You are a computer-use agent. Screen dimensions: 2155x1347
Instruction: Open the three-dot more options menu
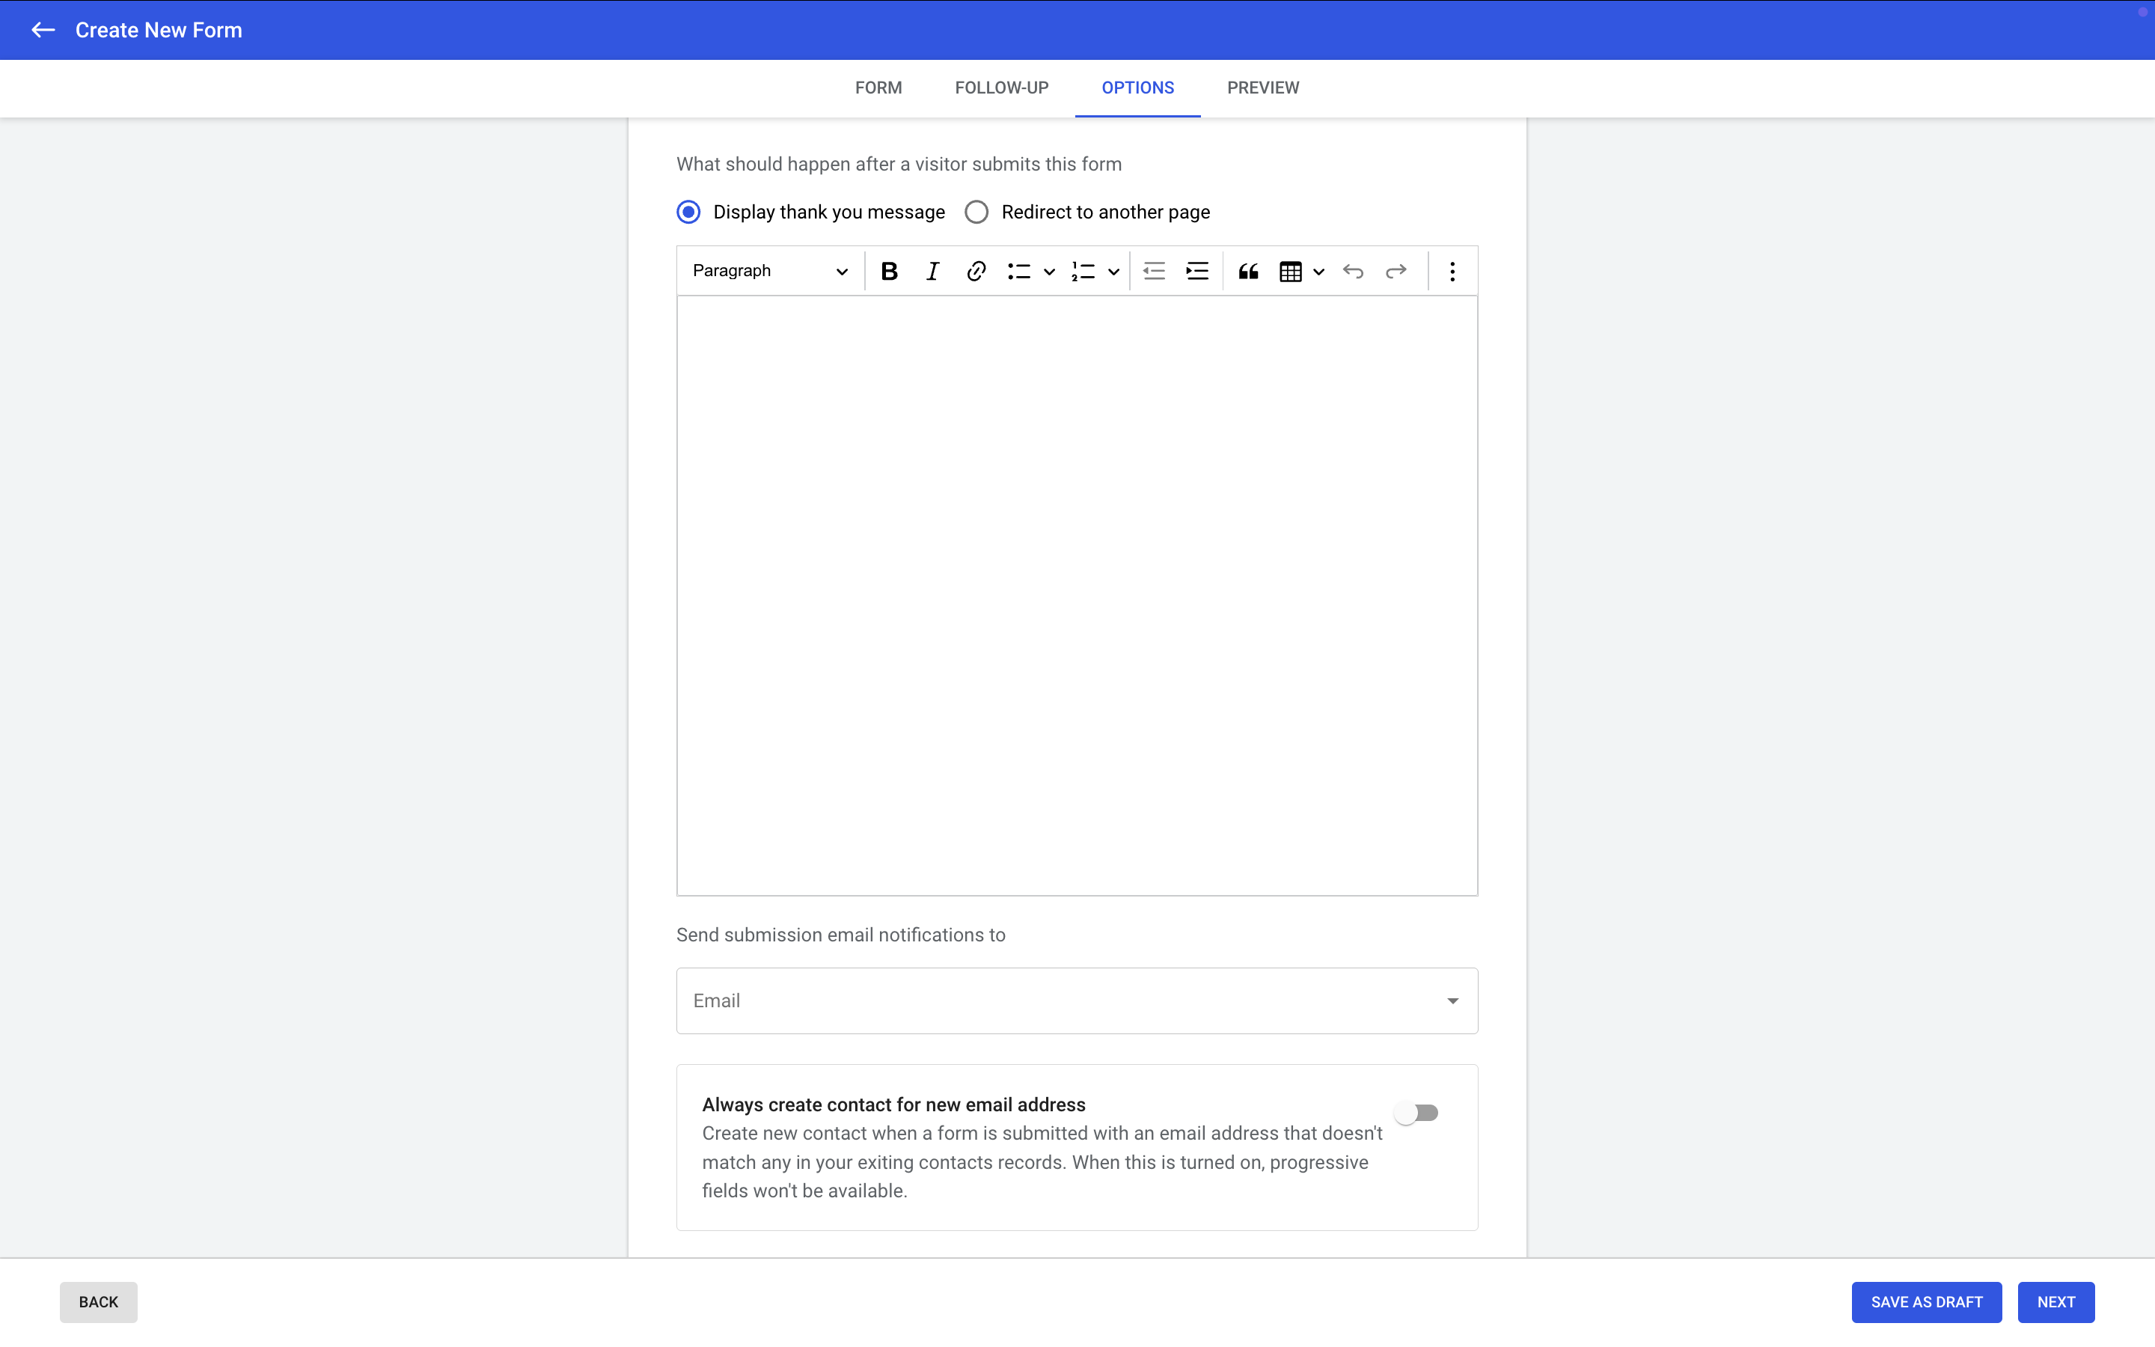click(x=1452, y=271)
